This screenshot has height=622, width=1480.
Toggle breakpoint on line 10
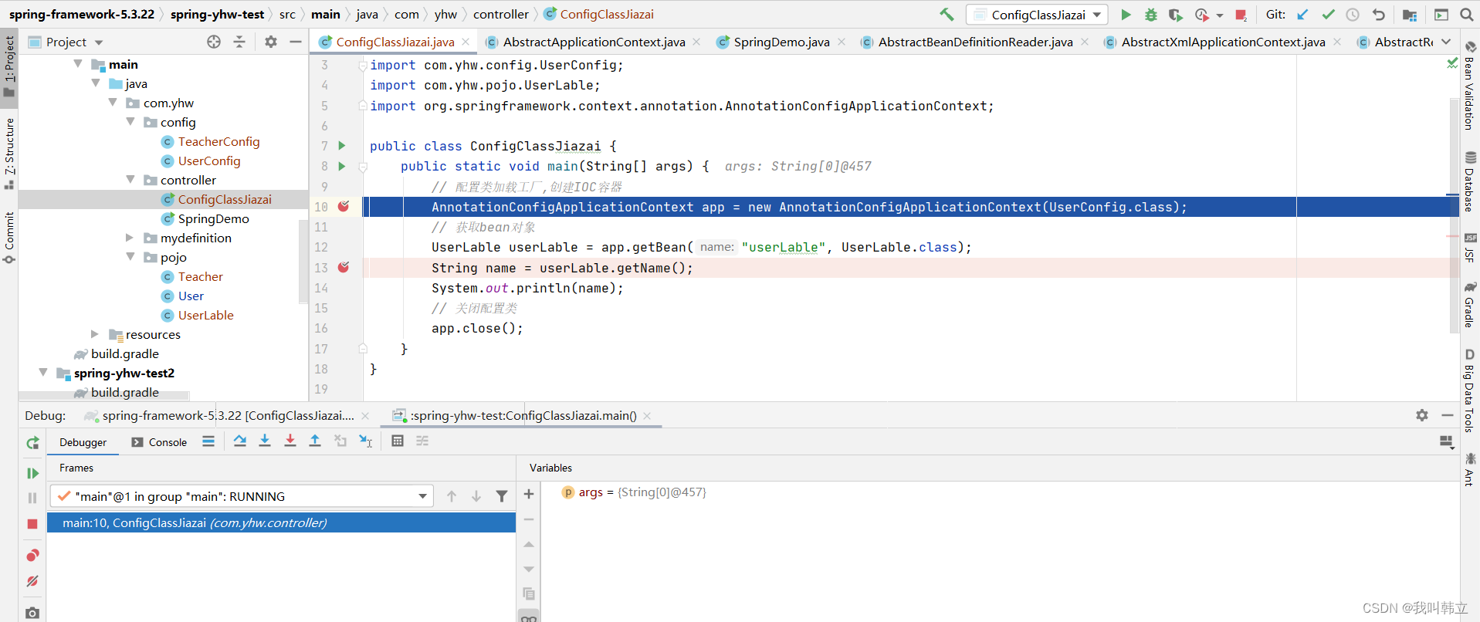tap(344, 206)
